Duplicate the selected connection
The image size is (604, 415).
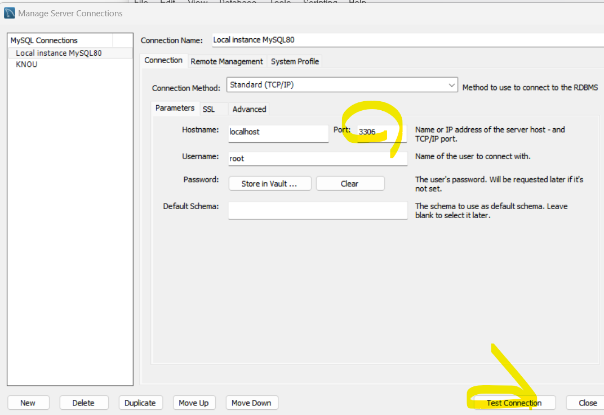click(140, 403)
